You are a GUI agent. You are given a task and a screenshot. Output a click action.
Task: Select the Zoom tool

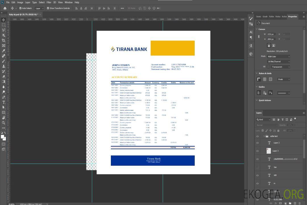(x=3, y=123)
